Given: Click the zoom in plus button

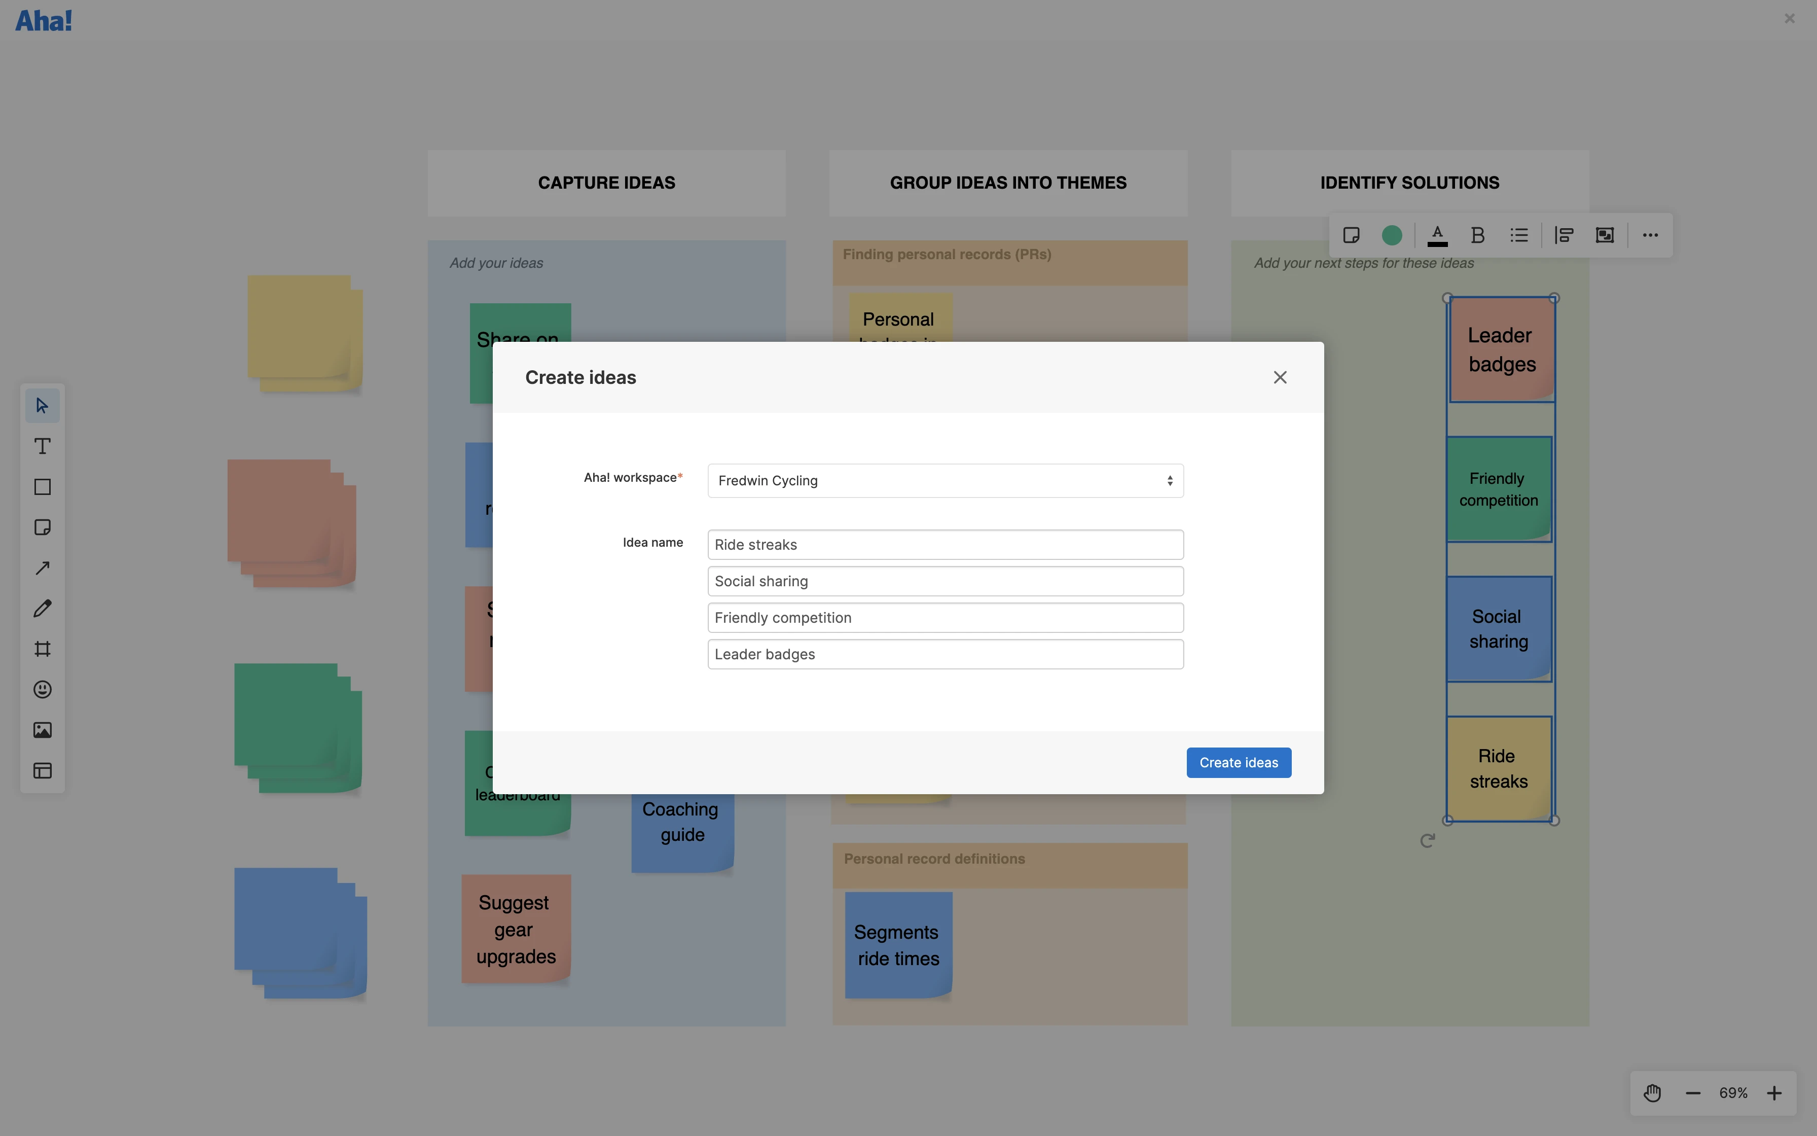Looking at the screenshot, I should (x=1774, y=1093).
